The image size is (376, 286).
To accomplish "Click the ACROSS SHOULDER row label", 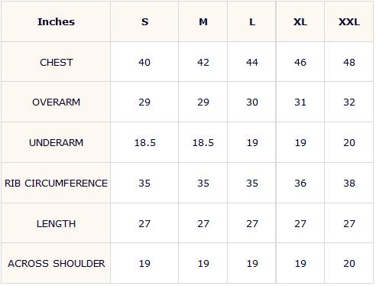I will 57,263.
